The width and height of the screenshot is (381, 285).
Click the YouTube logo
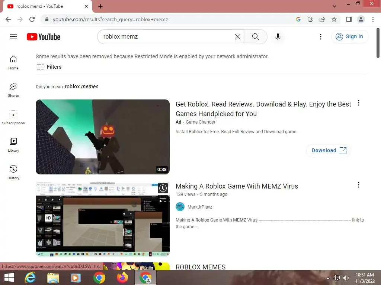click(44, 37)
